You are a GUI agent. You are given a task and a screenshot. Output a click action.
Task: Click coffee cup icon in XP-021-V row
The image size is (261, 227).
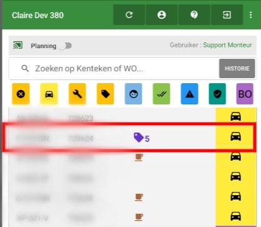pyautogui.click(x=139, y=217)
